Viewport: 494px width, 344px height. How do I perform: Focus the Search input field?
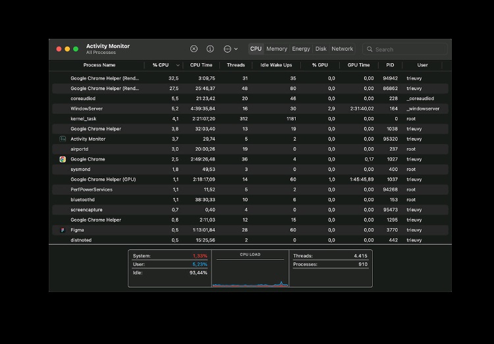pyautogui.click(x=405, y=49)
